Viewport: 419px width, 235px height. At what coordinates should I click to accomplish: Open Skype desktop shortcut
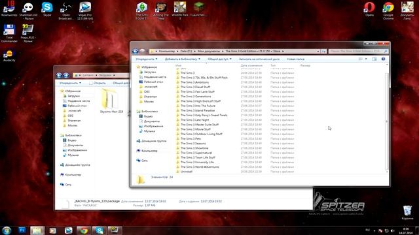coord(47,10)
